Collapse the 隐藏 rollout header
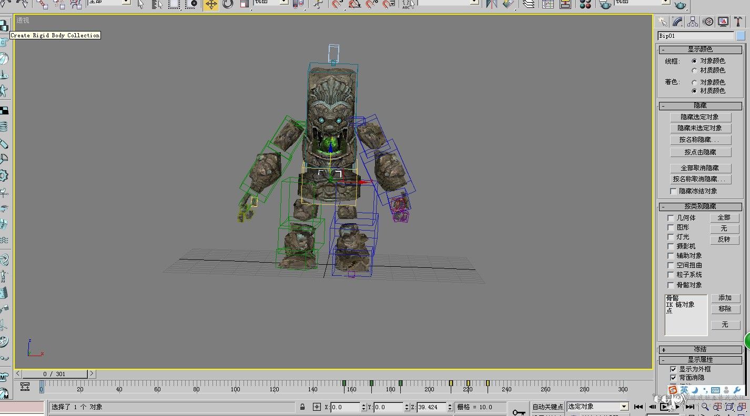The height and width of the screenshot is (416, 750). click(700, 106)
